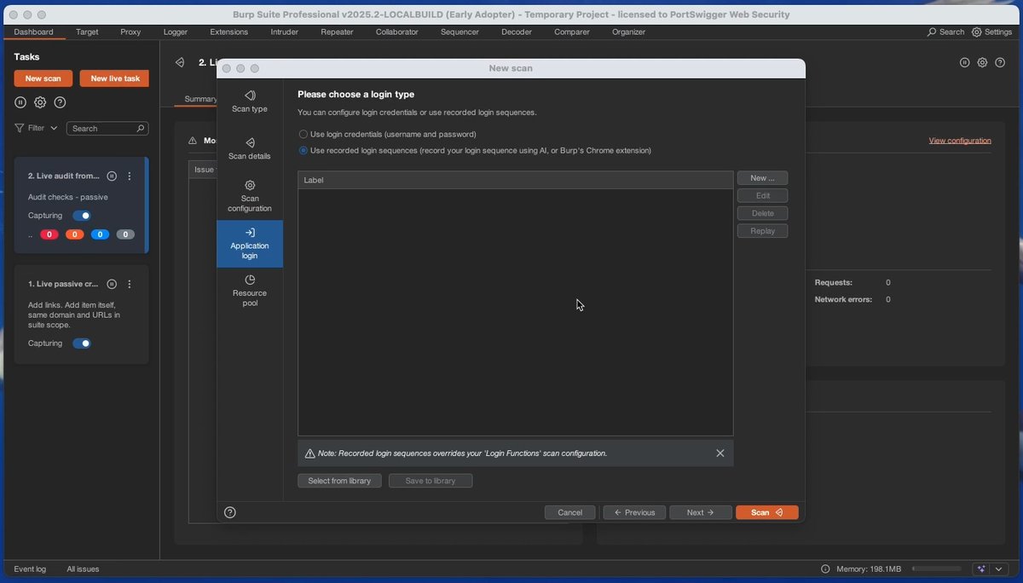Click the New live task button
The image size is (1023, 583).
pyautogui.click(x=114, y=78)
